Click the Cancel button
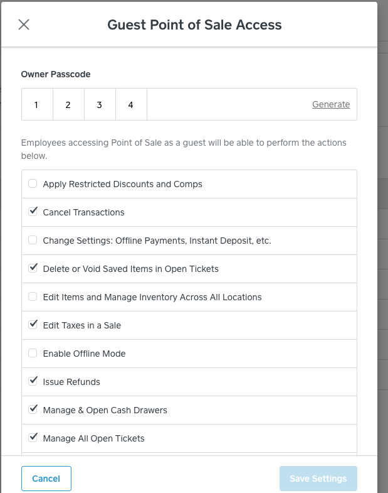388x493 pixels. (x=46, y=478)
